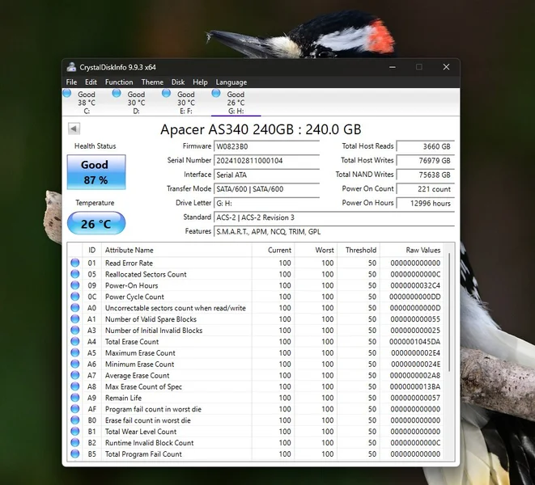Click Total Host Writes value 76979 GB

tap(425, 161)
